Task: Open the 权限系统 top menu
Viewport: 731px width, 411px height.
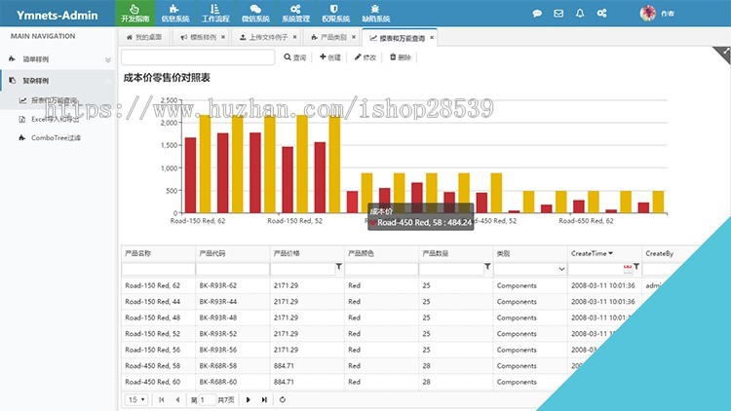Action: point(335,13)
